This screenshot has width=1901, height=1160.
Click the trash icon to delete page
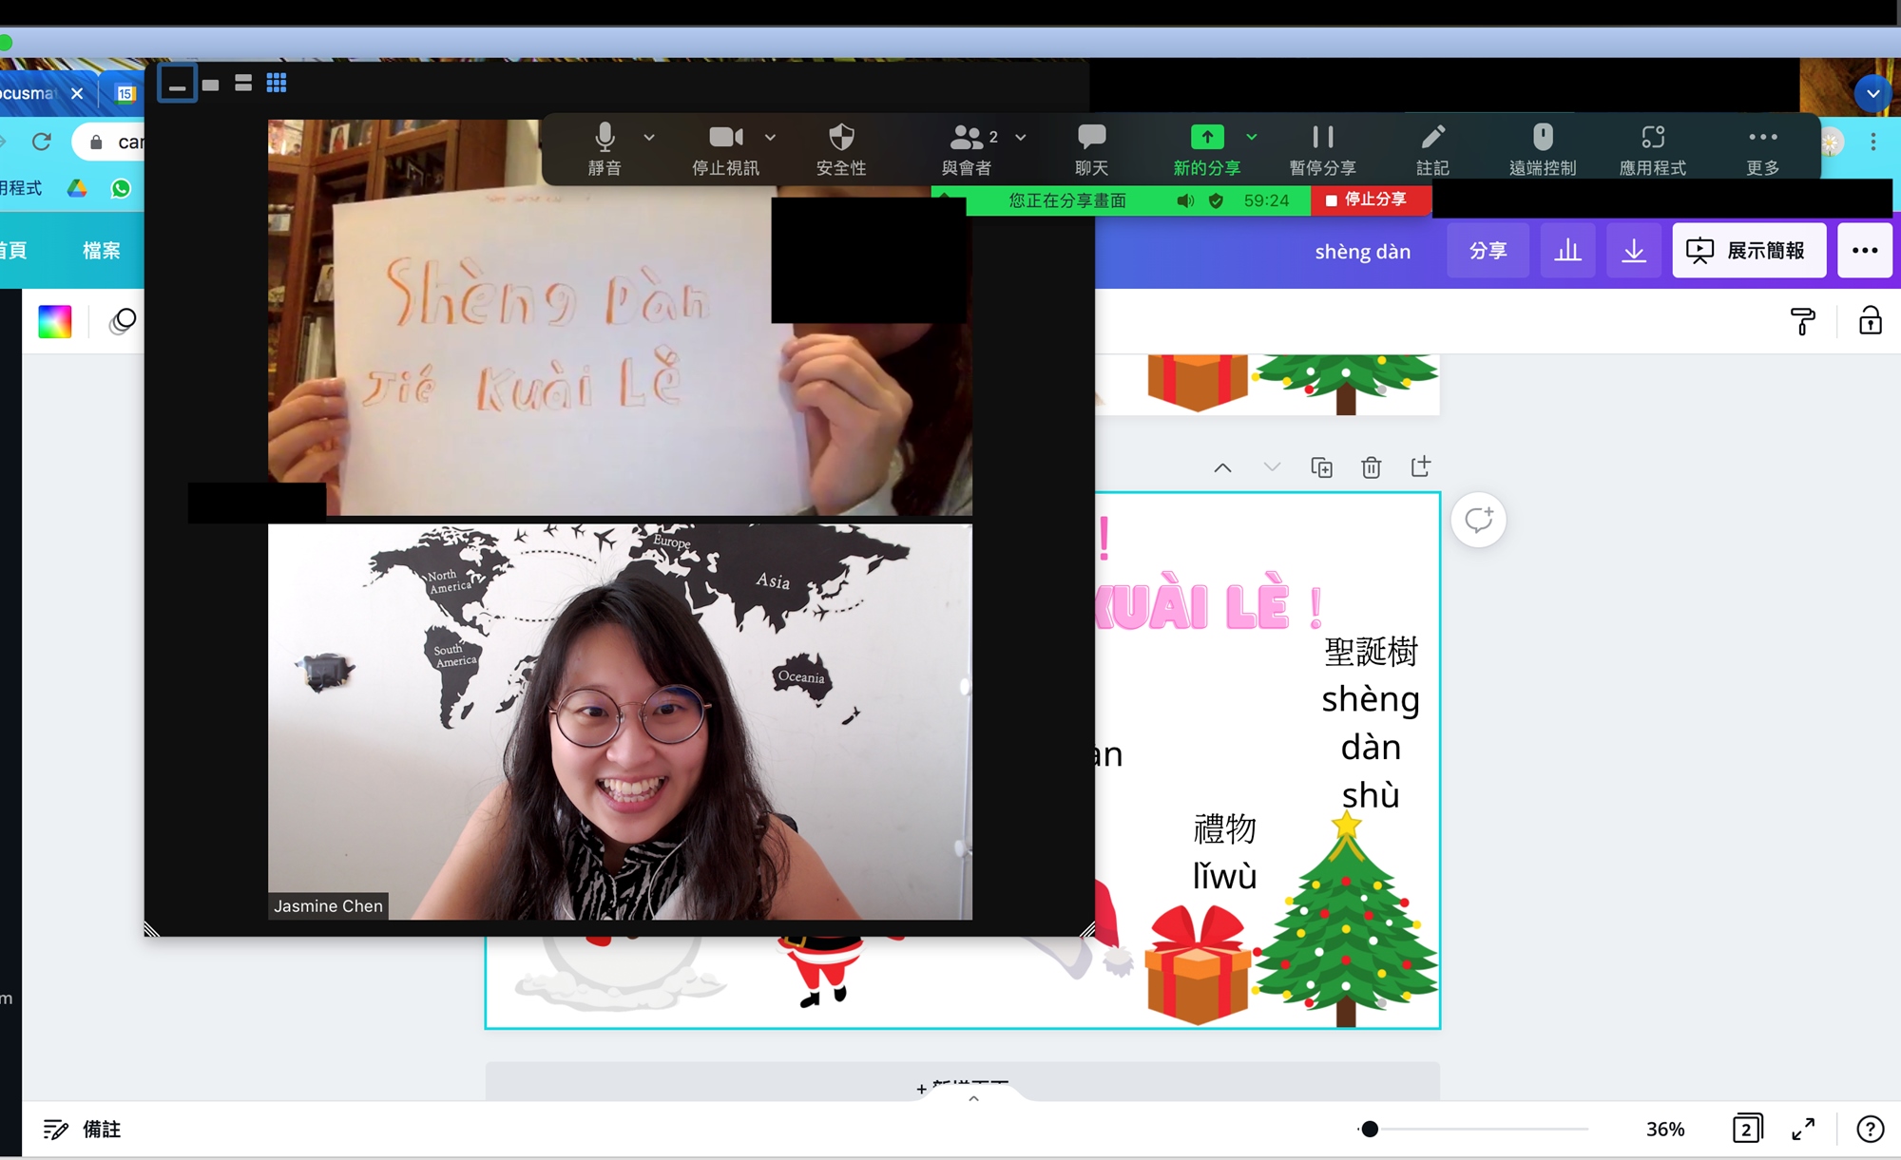pyautogui.click(x=1371, y=467)
